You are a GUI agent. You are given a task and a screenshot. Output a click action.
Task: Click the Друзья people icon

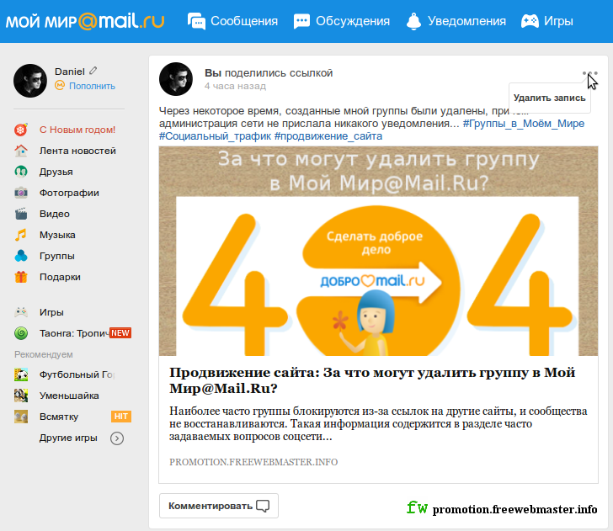coord(21,172)
